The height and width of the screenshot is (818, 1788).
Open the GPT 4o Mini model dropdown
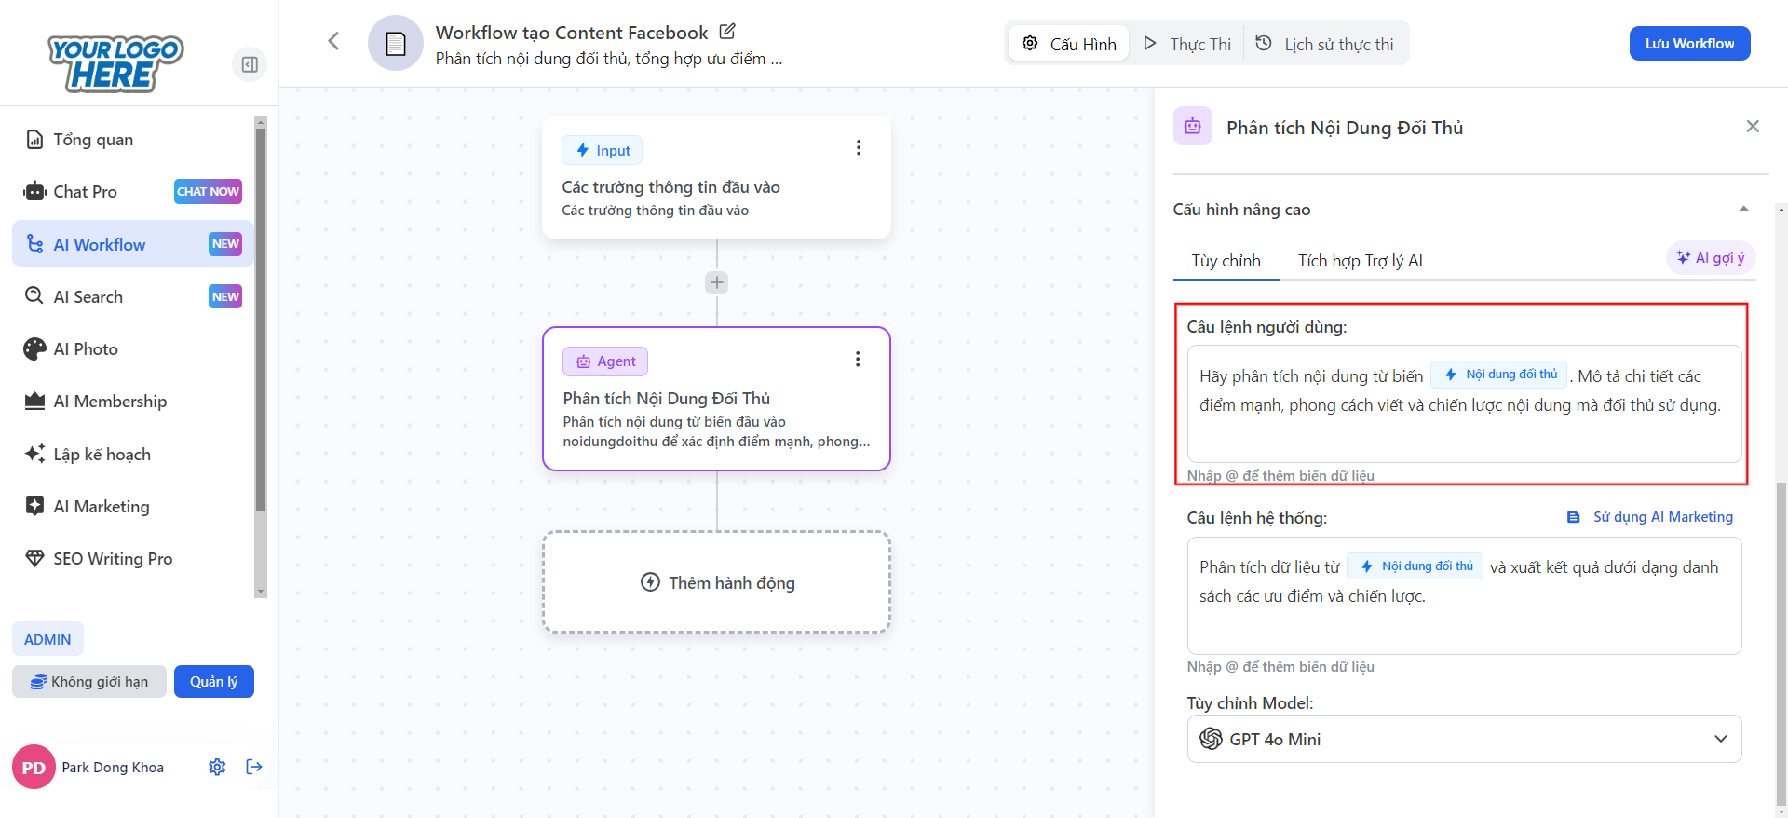pyautogui.click(x=1464, y=739)
